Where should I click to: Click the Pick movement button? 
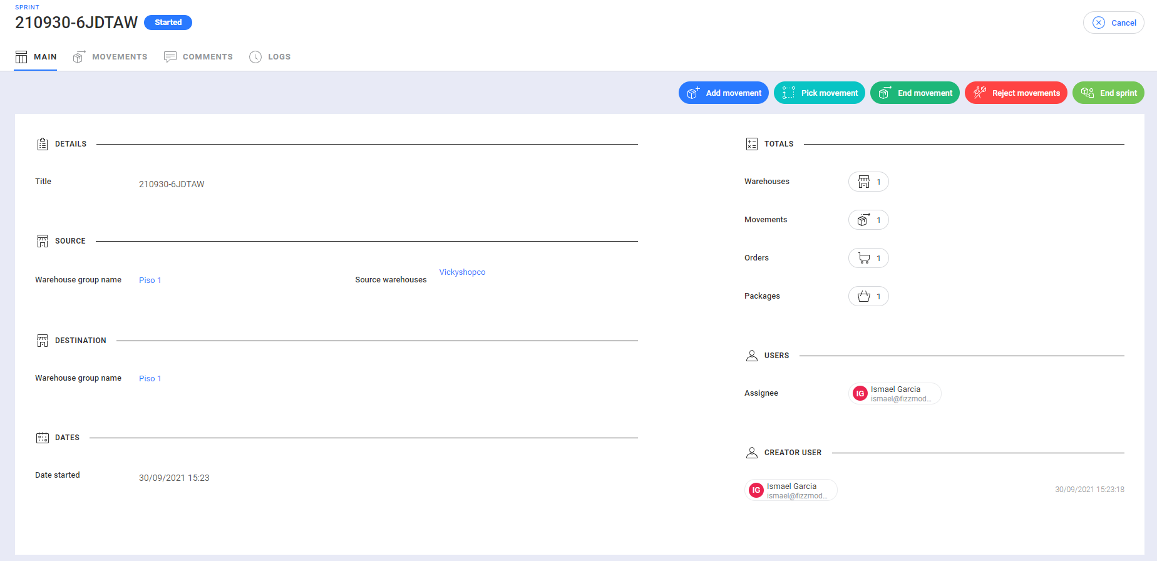point(820,93)
